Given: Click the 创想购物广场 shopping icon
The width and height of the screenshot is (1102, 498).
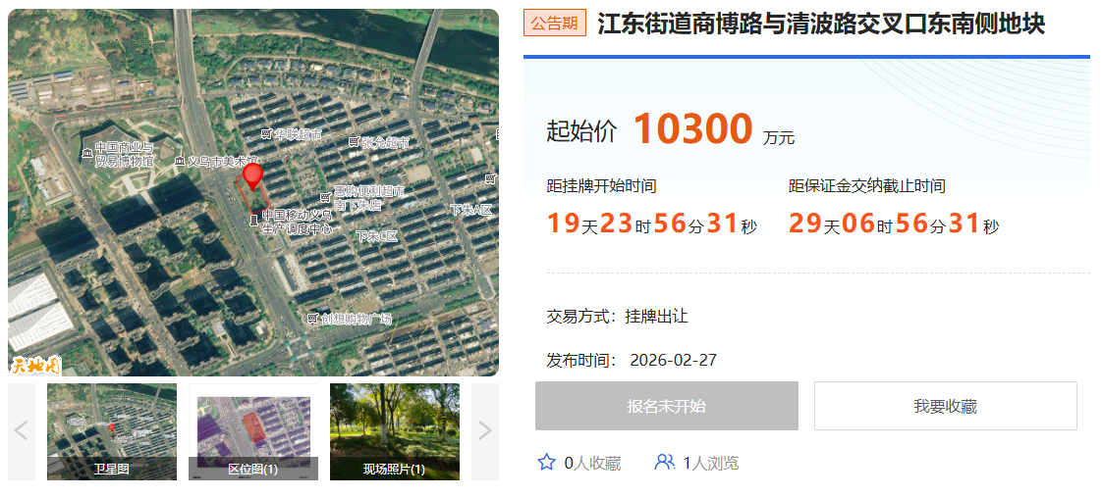Looking at the screenshot, I should [313, 319].
